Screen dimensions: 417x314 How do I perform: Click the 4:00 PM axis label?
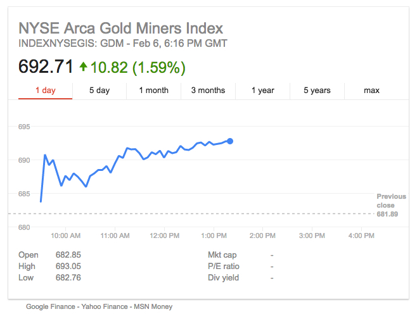pos(361,235)
